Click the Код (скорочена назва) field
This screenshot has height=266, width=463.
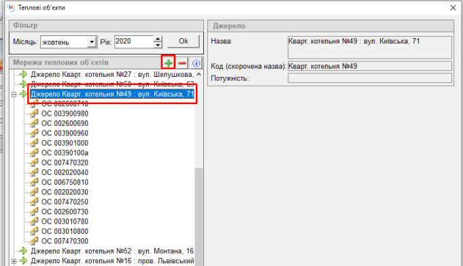[x=370, y=66]
